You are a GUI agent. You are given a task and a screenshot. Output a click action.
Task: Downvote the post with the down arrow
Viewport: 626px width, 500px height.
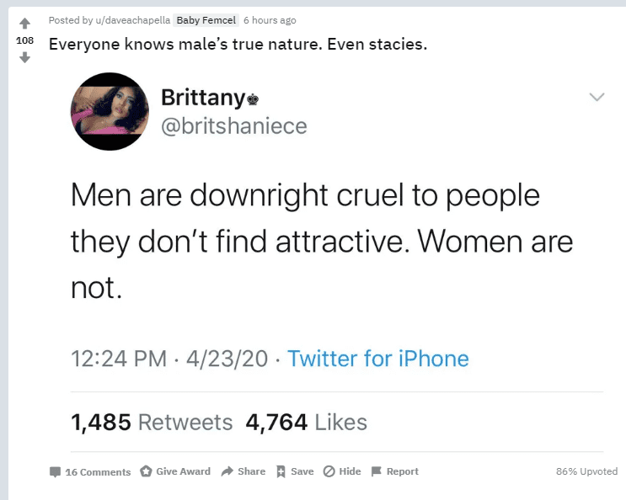point(24,58)
